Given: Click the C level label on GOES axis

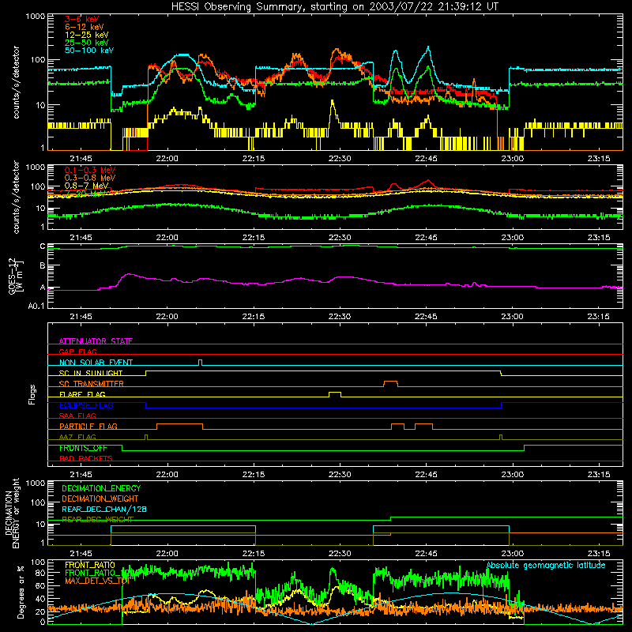Looking at the screenshot, I should pyautogui.click(x=43, y=246).
